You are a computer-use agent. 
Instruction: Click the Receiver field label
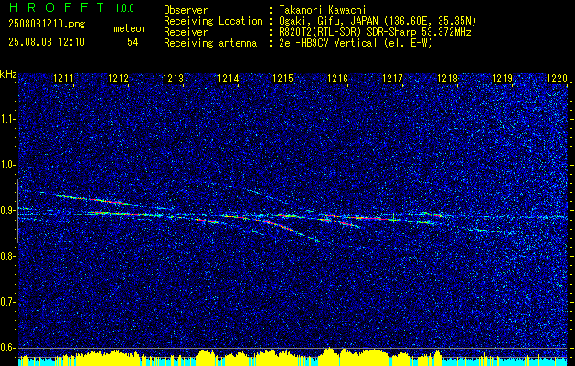(186, 32)
